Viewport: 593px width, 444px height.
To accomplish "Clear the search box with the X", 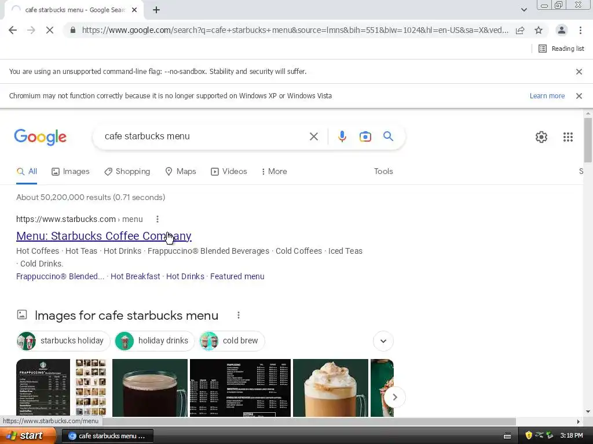I will (x=313, y=136).
